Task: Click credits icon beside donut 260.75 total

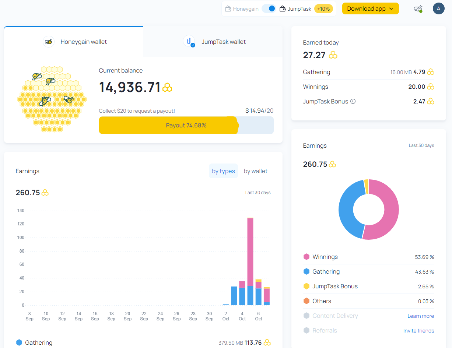Action: click(x=332, y=164)
